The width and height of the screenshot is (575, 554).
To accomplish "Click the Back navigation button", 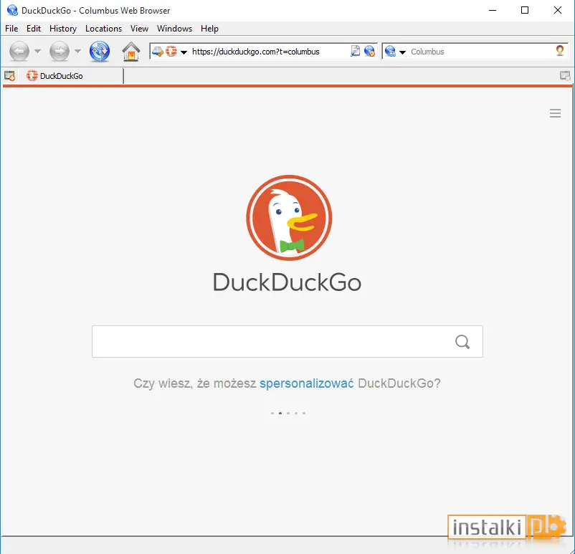I will point(19,52).
